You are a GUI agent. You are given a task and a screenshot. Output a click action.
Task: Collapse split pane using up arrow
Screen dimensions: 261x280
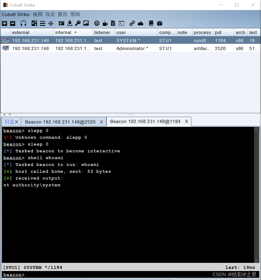point(4,115)
